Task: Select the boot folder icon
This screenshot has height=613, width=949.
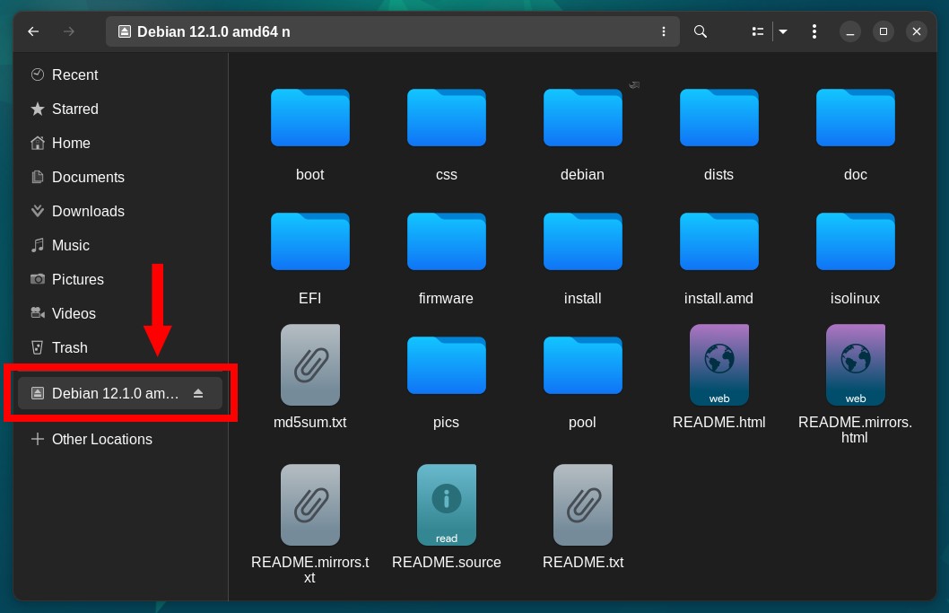Action: pyautogui.click(x=309, y=118)
